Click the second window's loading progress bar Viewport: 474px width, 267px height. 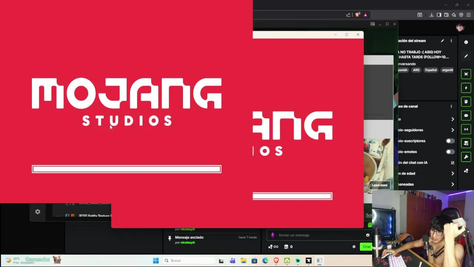click(x=293, y=196)
